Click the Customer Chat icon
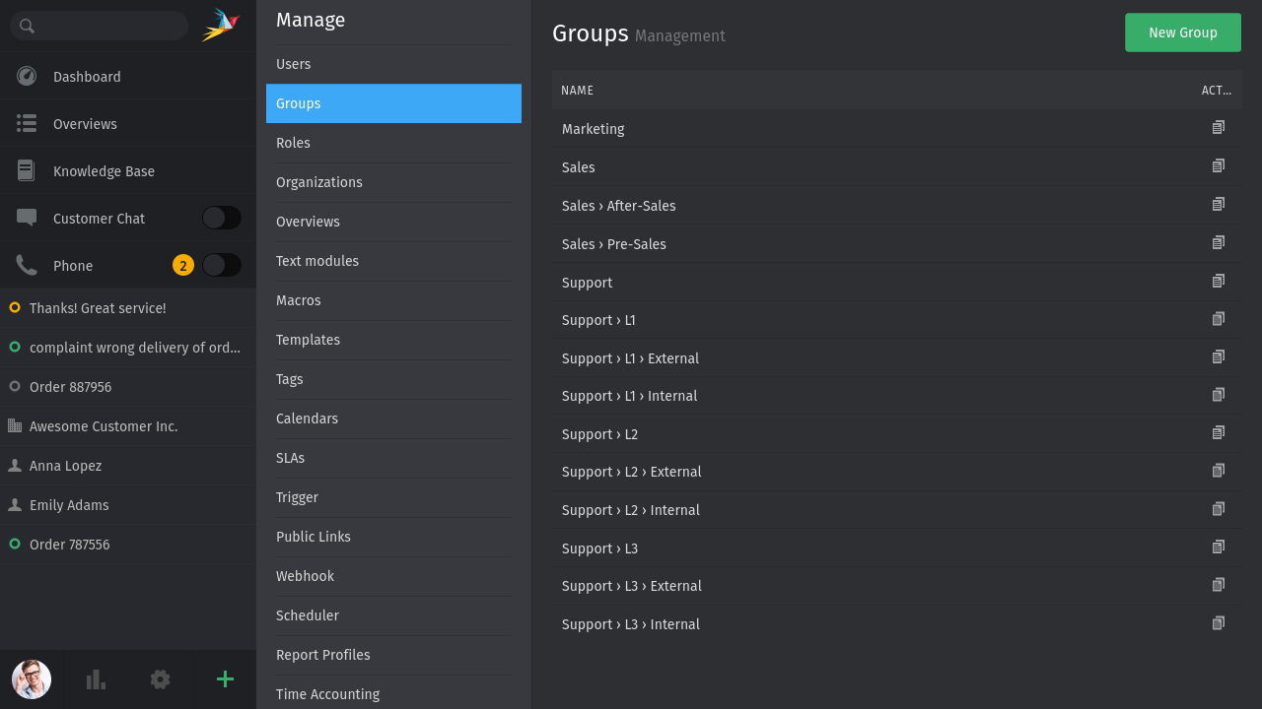1262x709 pixels. [x=26, y=218]
